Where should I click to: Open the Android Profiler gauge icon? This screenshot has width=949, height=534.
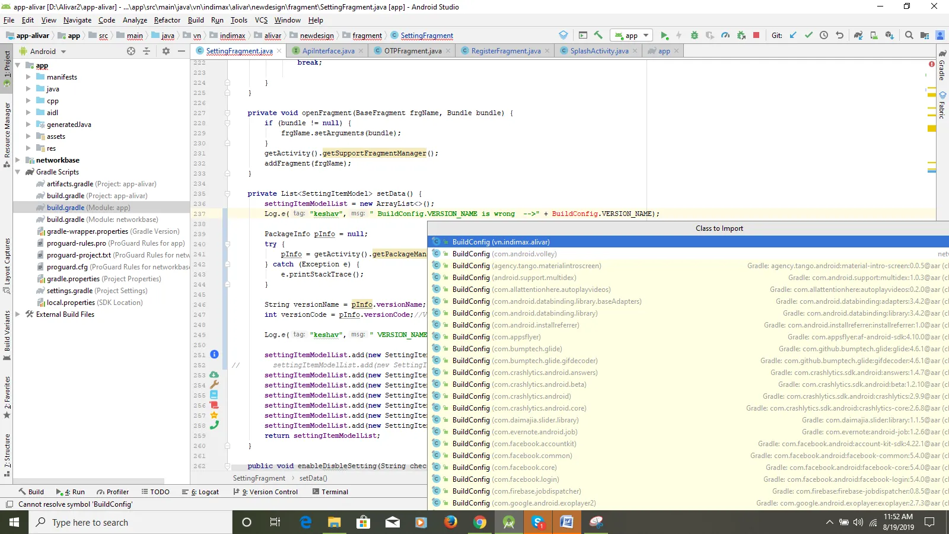point(725,36)
